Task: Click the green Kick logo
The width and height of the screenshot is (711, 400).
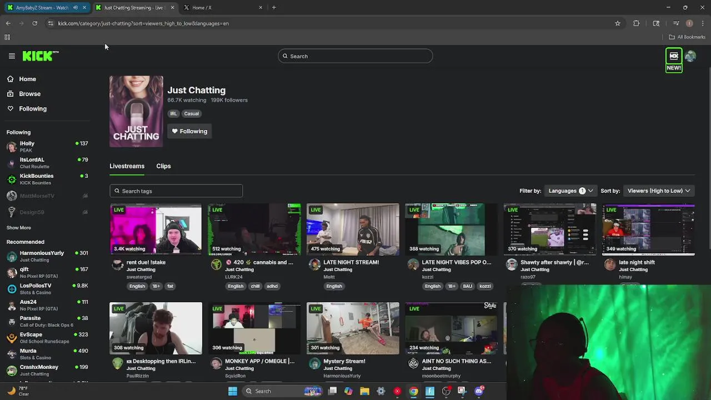Action: coord(40,56)
